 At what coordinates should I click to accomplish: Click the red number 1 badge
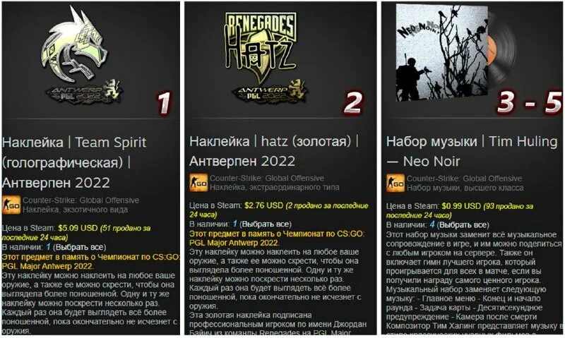(164, 103)
